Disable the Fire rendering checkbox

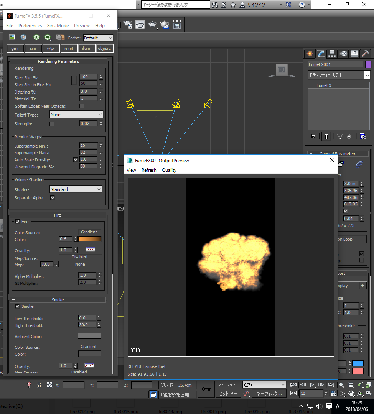[18, 222]
